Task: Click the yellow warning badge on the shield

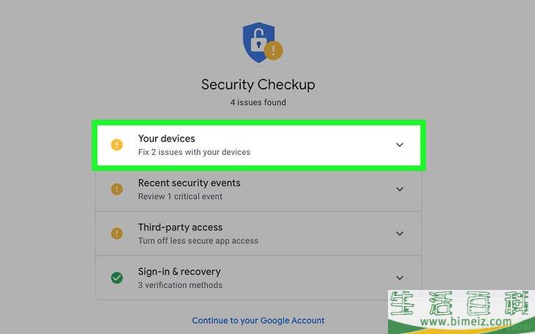Action: (273, 51)
